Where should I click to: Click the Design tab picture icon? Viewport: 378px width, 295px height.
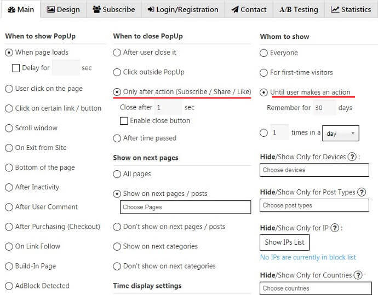click(x=50, y=9)
